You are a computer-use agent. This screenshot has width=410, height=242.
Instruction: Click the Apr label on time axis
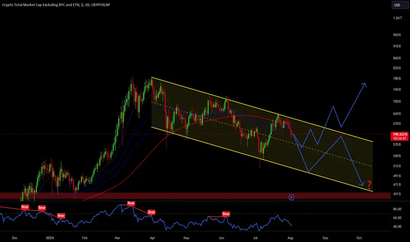[153, 238]
